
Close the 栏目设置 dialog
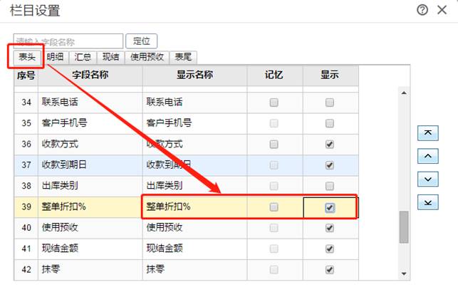tap(442, 10)
